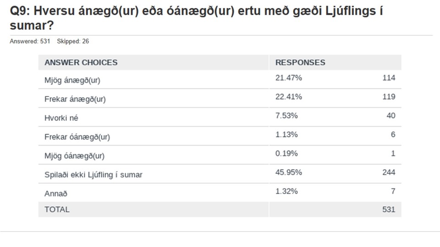Click the Hvorki né answer row
This screenshot has height=247, width=440.
tap(220, 117)
